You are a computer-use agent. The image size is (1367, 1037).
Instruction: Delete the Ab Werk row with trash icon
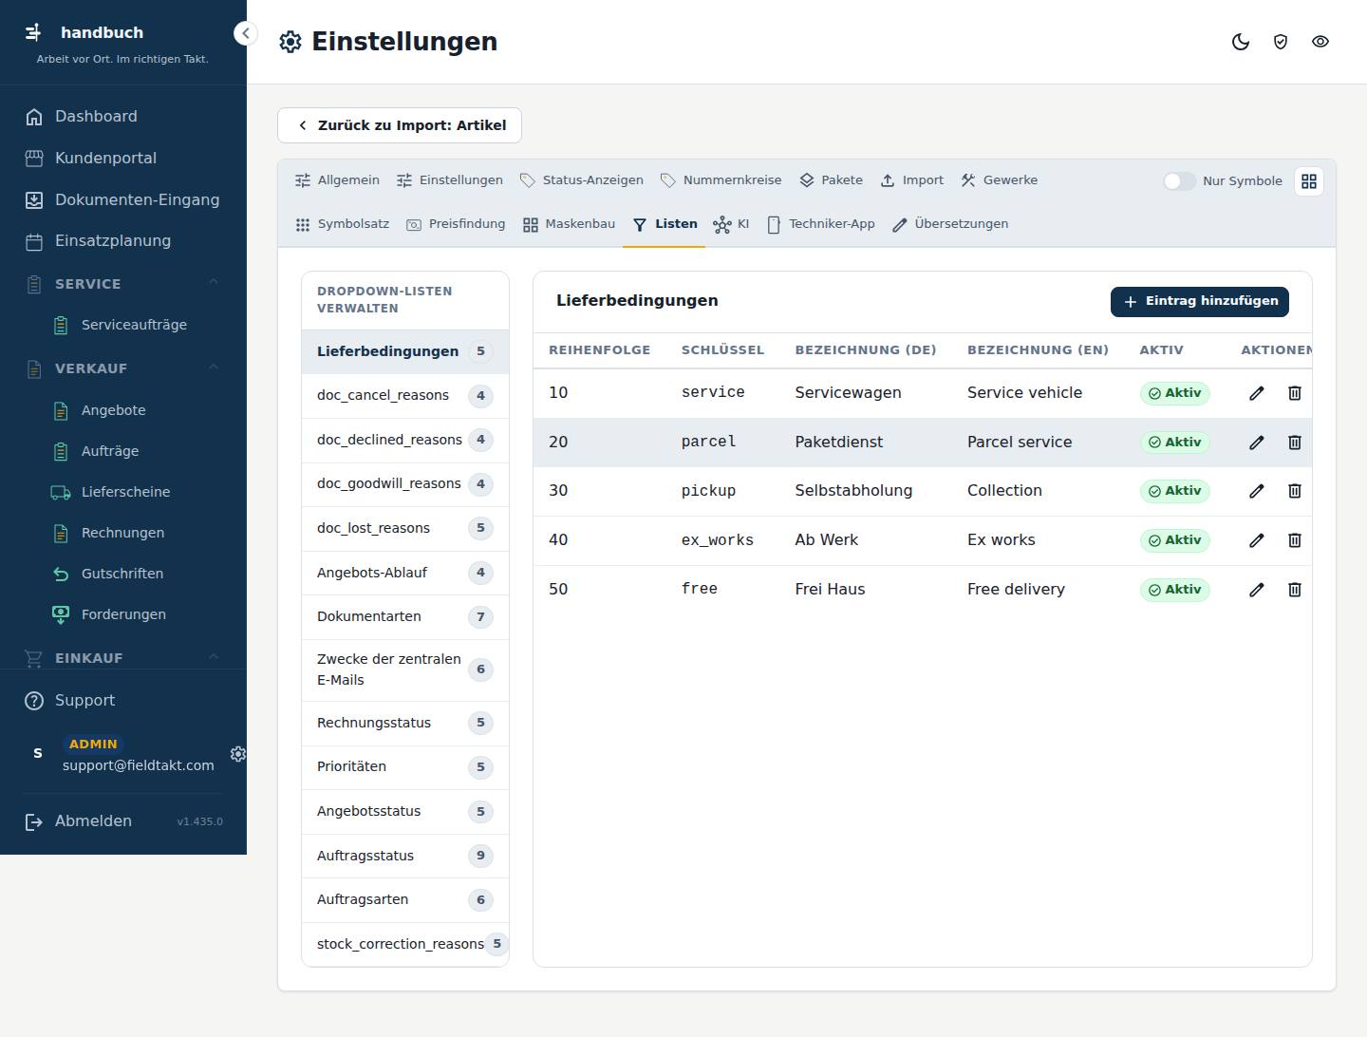1294,540
